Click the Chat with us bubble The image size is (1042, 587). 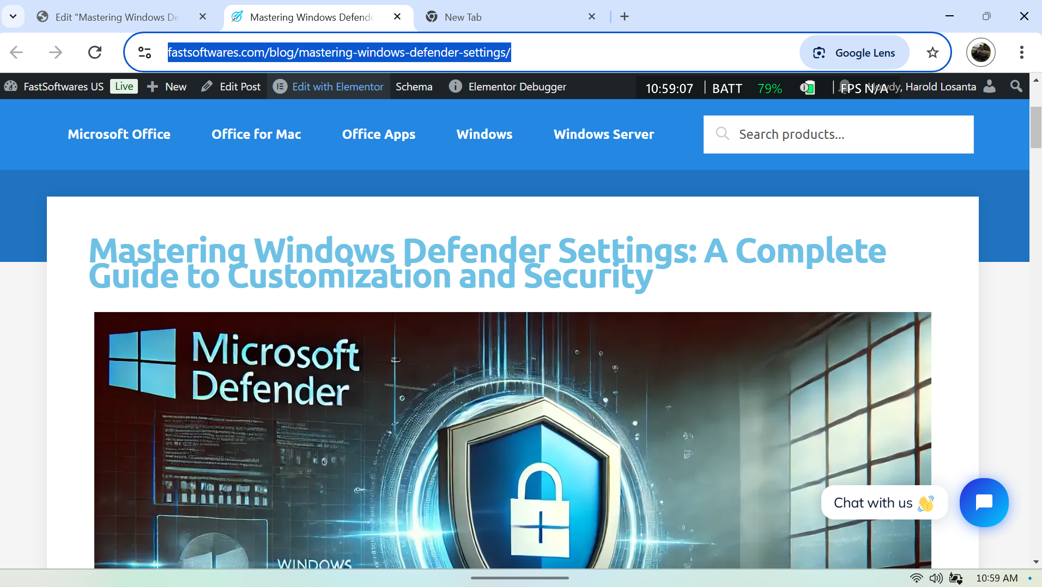pos(884,503)
